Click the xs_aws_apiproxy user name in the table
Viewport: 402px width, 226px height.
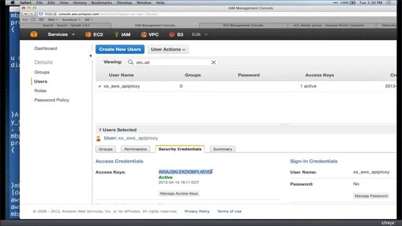[x=122, y=86]
